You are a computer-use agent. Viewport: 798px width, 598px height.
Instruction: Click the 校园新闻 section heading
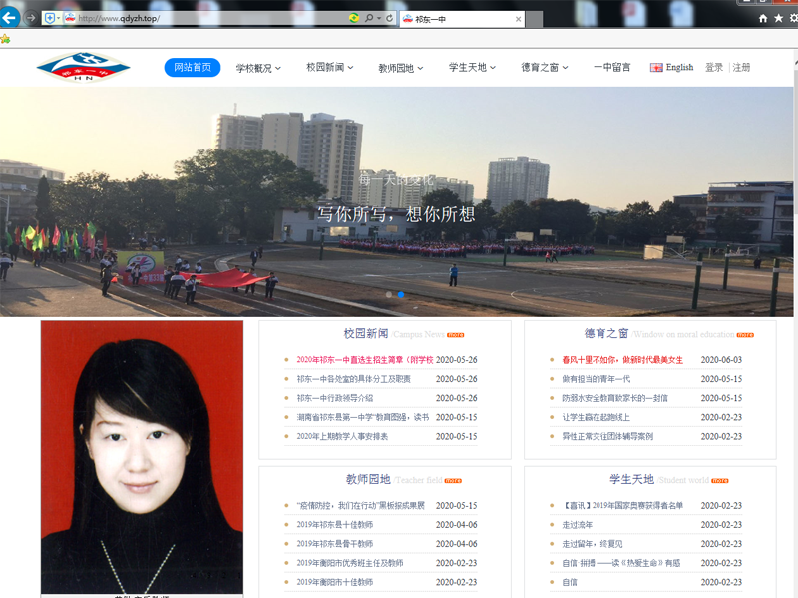(x=366, y=334)
